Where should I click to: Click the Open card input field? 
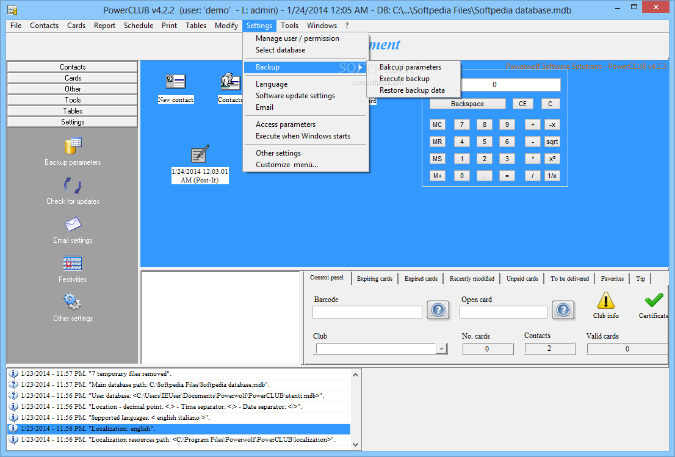click(504, 312)
